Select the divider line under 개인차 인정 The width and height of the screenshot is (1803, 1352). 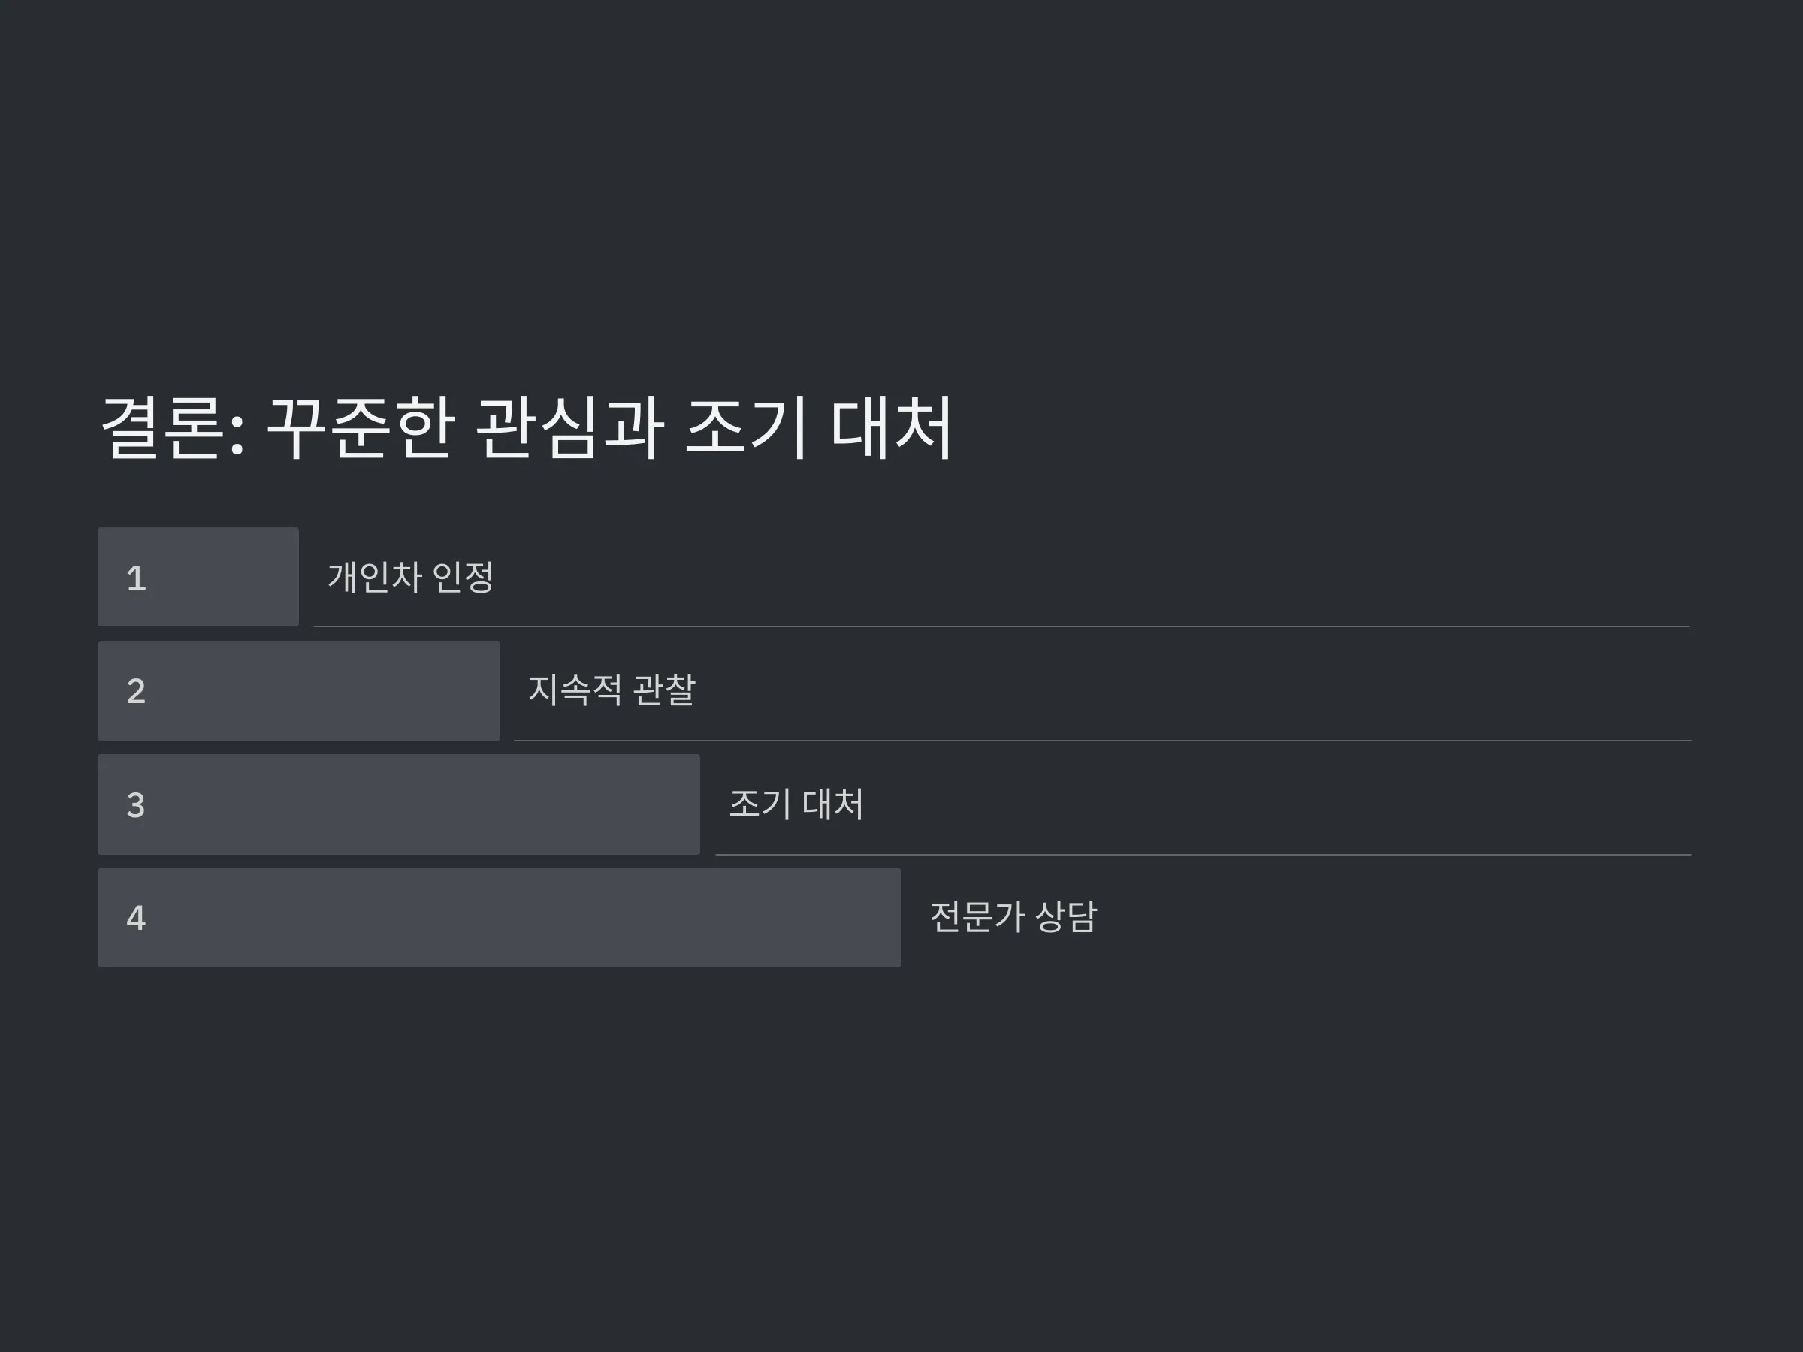pos(1001,626)
